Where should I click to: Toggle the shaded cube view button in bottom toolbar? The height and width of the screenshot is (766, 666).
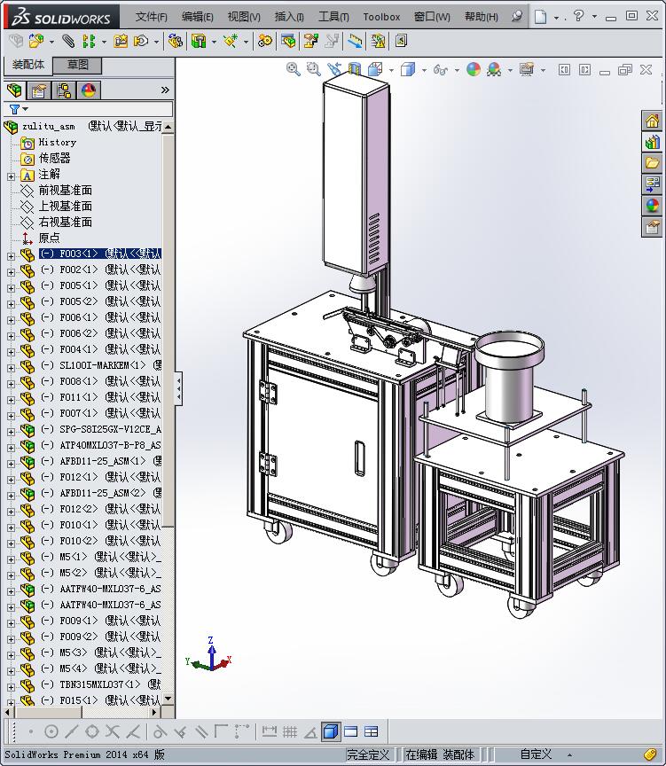tap(331, 731)
